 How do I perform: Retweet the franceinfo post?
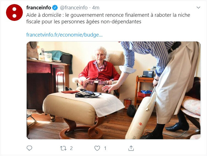coord(63,148)
